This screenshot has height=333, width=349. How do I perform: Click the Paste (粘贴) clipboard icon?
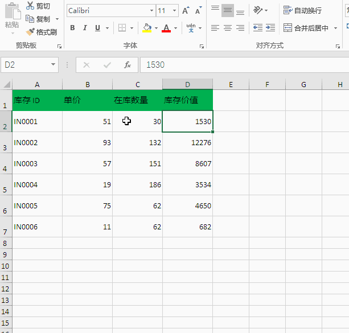pos(13,11)
